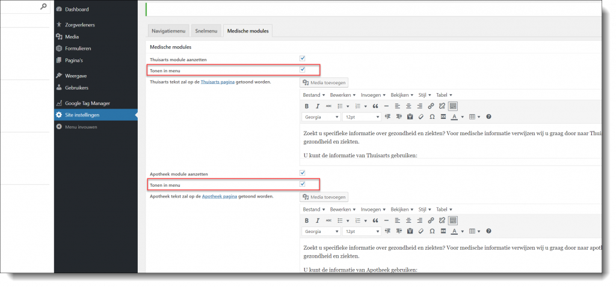Decrease indent in the Thuisarts editor
Viewport: 616px width, 287px height.
coord(388,116)
